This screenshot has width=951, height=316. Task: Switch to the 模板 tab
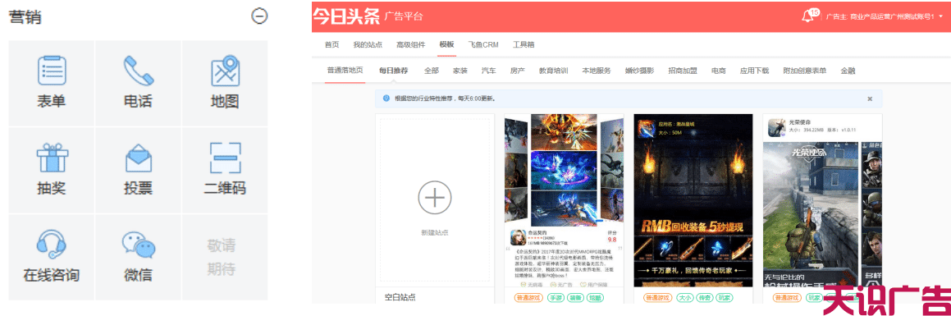click(446, 45)
